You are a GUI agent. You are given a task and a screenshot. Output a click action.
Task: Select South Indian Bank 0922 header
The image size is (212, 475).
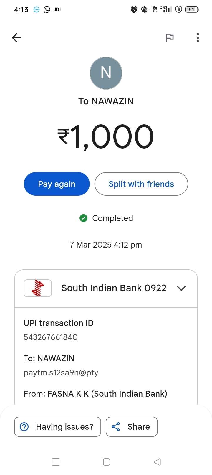(114, 288)
